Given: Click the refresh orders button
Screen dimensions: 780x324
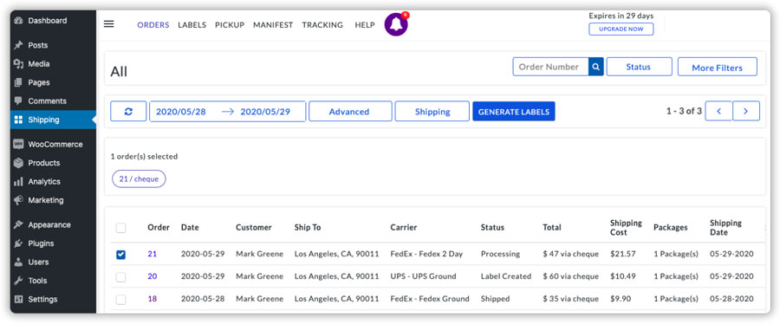Looking at the screenshot, I should click(128, 111).
